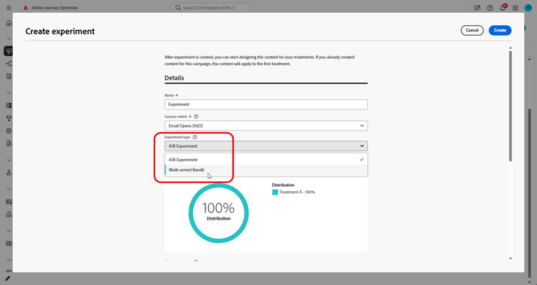Screen dimensions: 537x285
Task: Open the feedback chat icon in header
Action: 477,8
